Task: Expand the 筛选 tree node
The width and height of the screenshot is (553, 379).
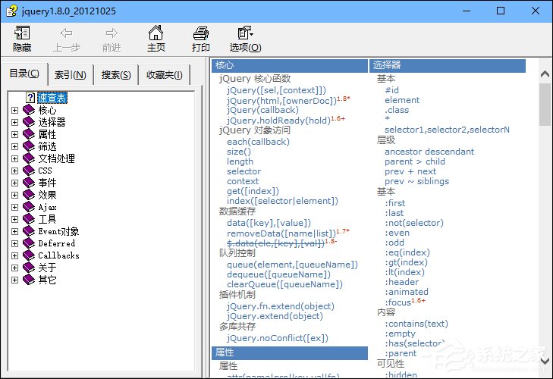Action: tap(14, 146)
